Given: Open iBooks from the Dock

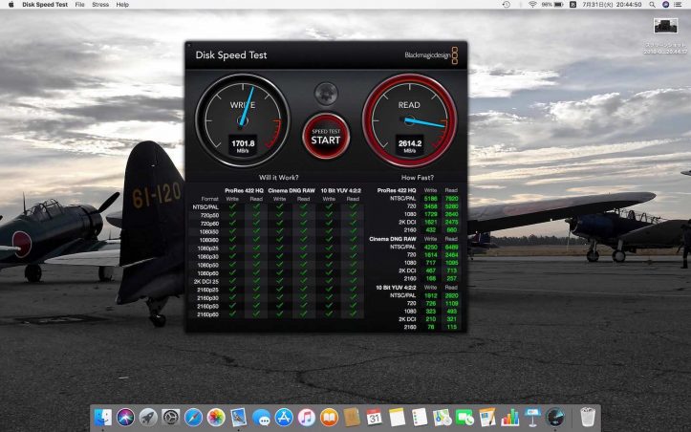Looking at the screenshot, I should click(x=329, y=417).
